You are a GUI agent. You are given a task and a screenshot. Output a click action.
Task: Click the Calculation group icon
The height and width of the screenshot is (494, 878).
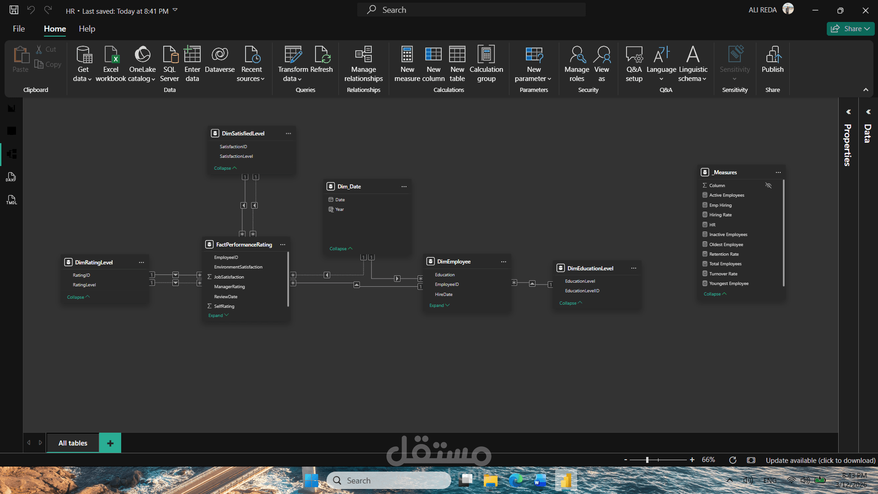click(486, 55)
